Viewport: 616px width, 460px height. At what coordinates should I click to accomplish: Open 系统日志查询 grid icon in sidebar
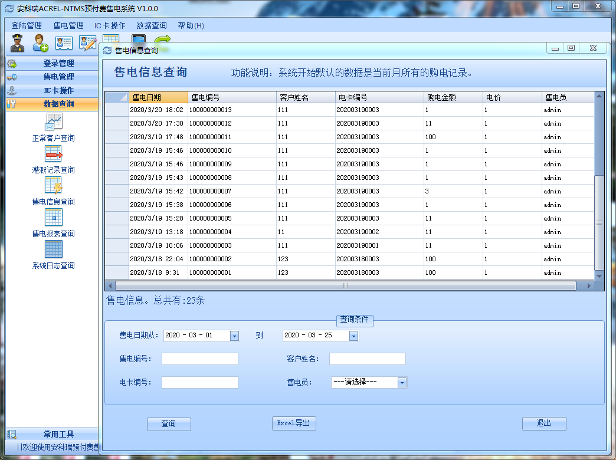click(x=54, y=249)
